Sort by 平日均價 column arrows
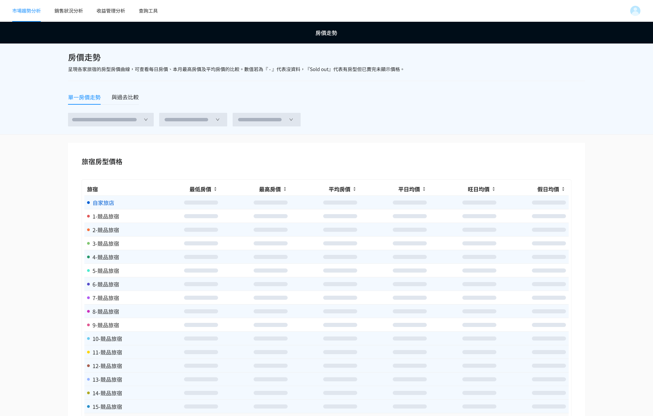The height and width of the screenshot is (416, 653). (424, 189)
